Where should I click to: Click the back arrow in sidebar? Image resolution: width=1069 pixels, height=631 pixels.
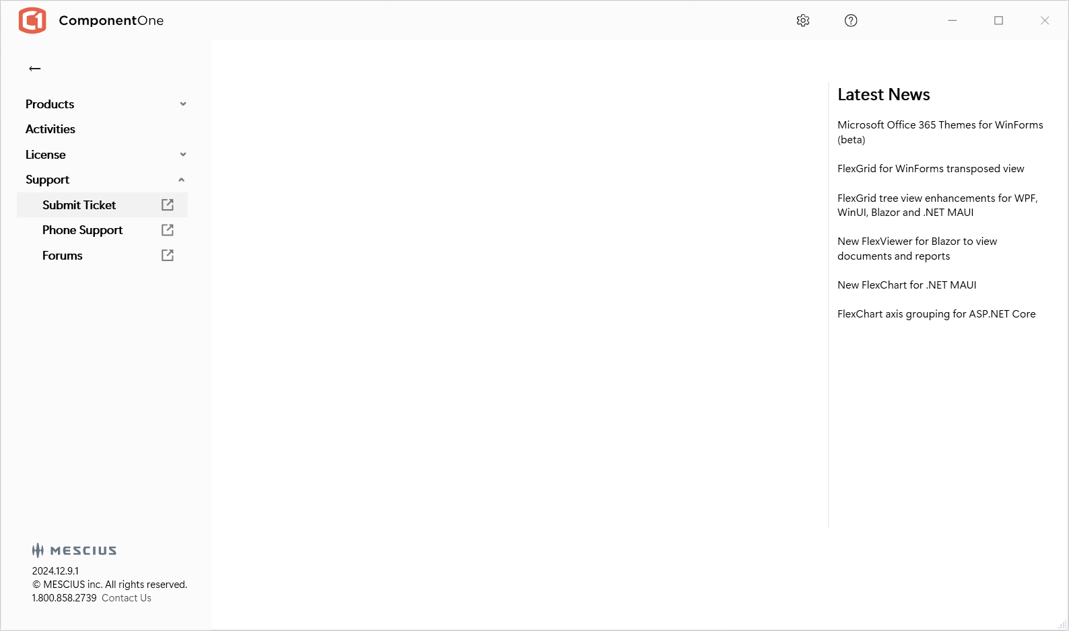[35, 69]
